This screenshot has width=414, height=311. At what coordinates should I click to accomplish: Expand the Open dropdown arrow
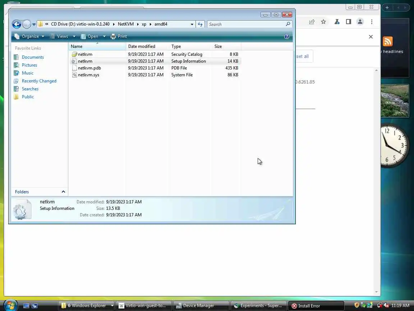click(104, 36)
